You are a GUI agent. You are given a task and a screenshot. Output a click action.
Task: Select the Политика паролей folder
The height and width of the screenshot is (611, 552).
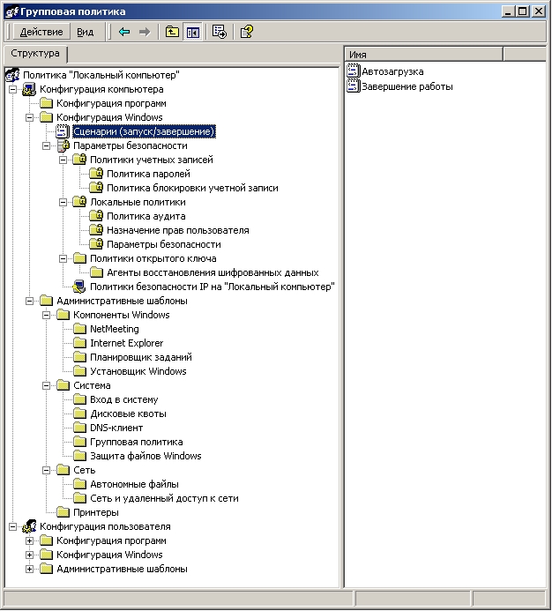pos(147,174)
